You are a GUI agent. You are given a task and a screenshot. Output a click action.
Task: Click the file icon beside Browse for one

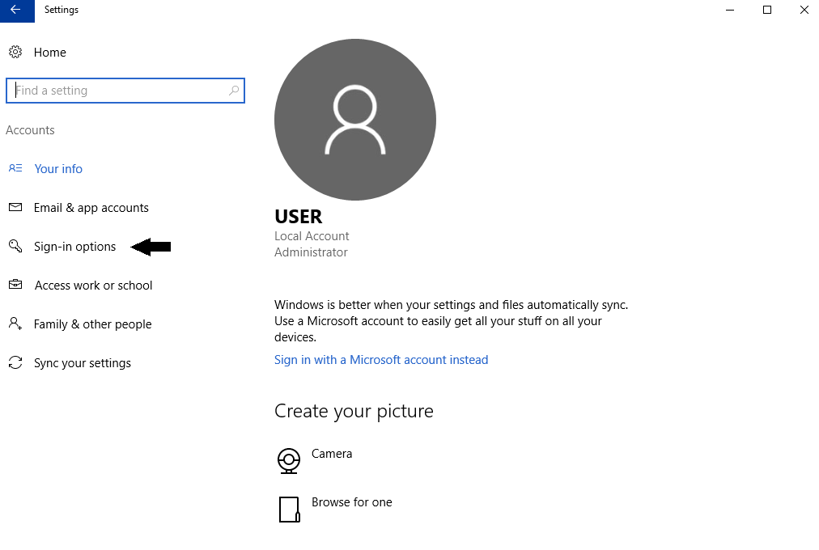click(289, 509)
